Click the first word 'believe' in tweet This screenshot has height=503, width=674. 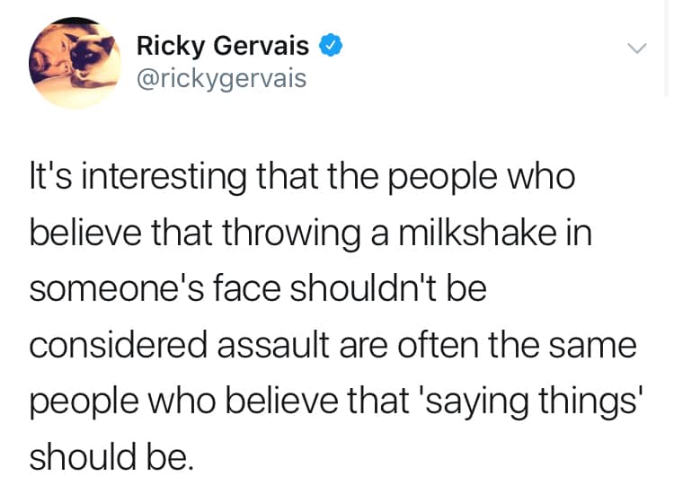coord(85,233)
